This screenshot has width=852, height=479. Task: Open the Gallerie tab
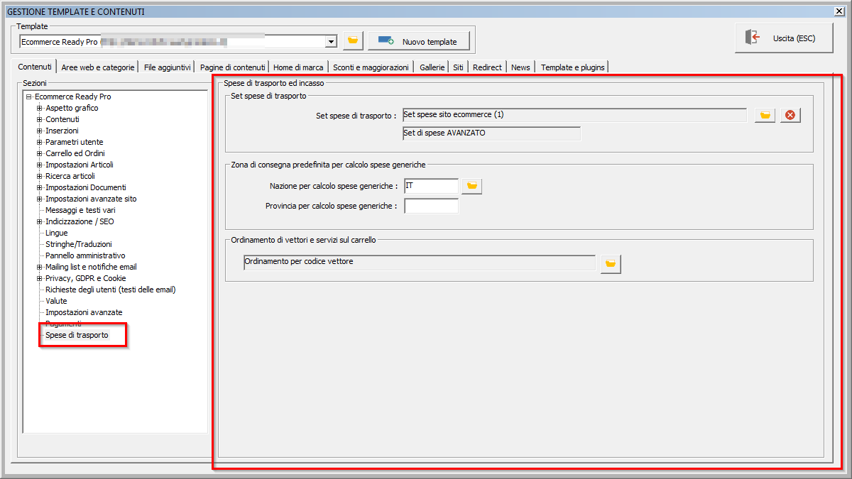[432, 67]
